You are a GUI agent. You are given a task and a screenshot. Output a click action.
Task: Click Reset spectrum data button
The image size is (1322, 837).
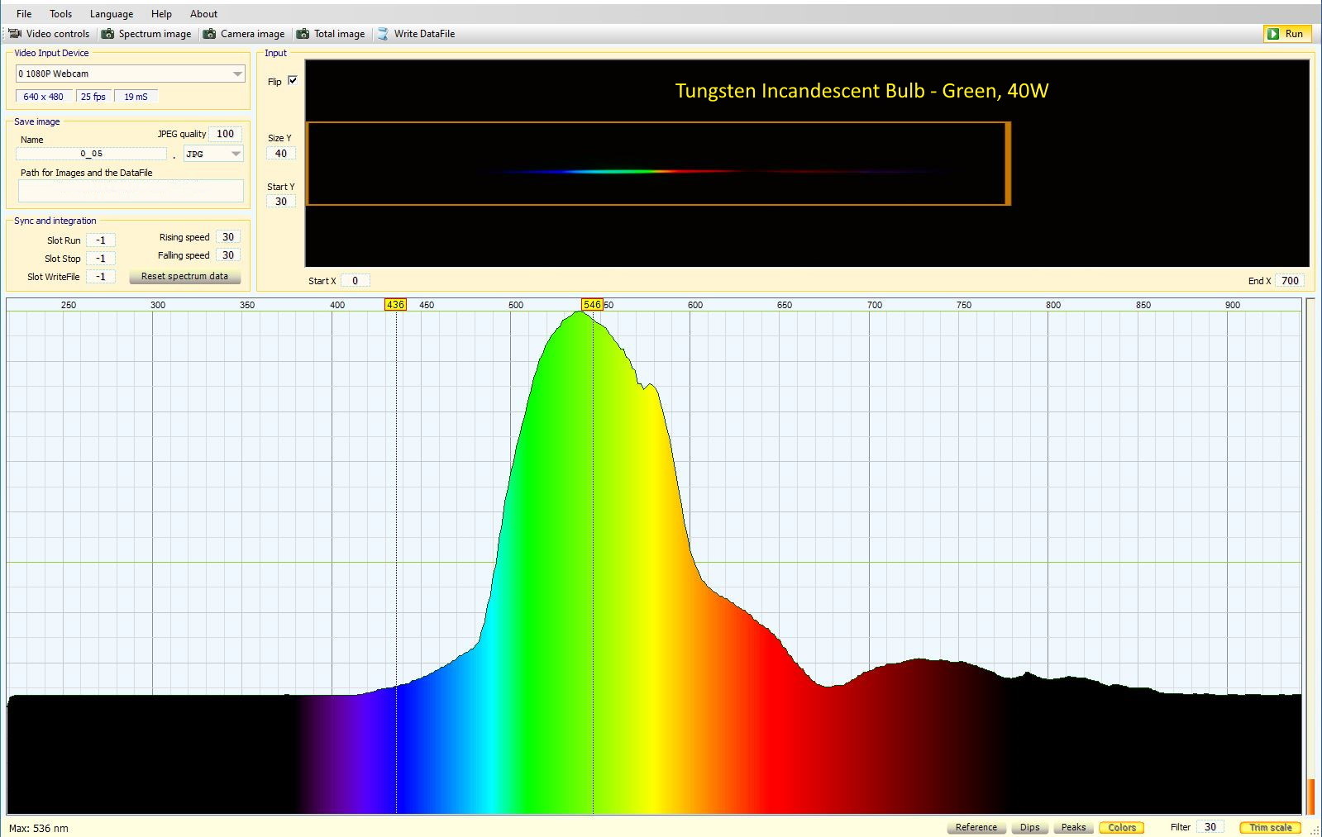point(184,277)
